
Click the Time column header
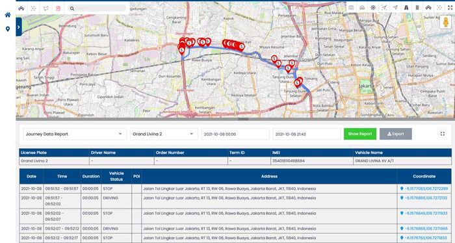[62, 176]
